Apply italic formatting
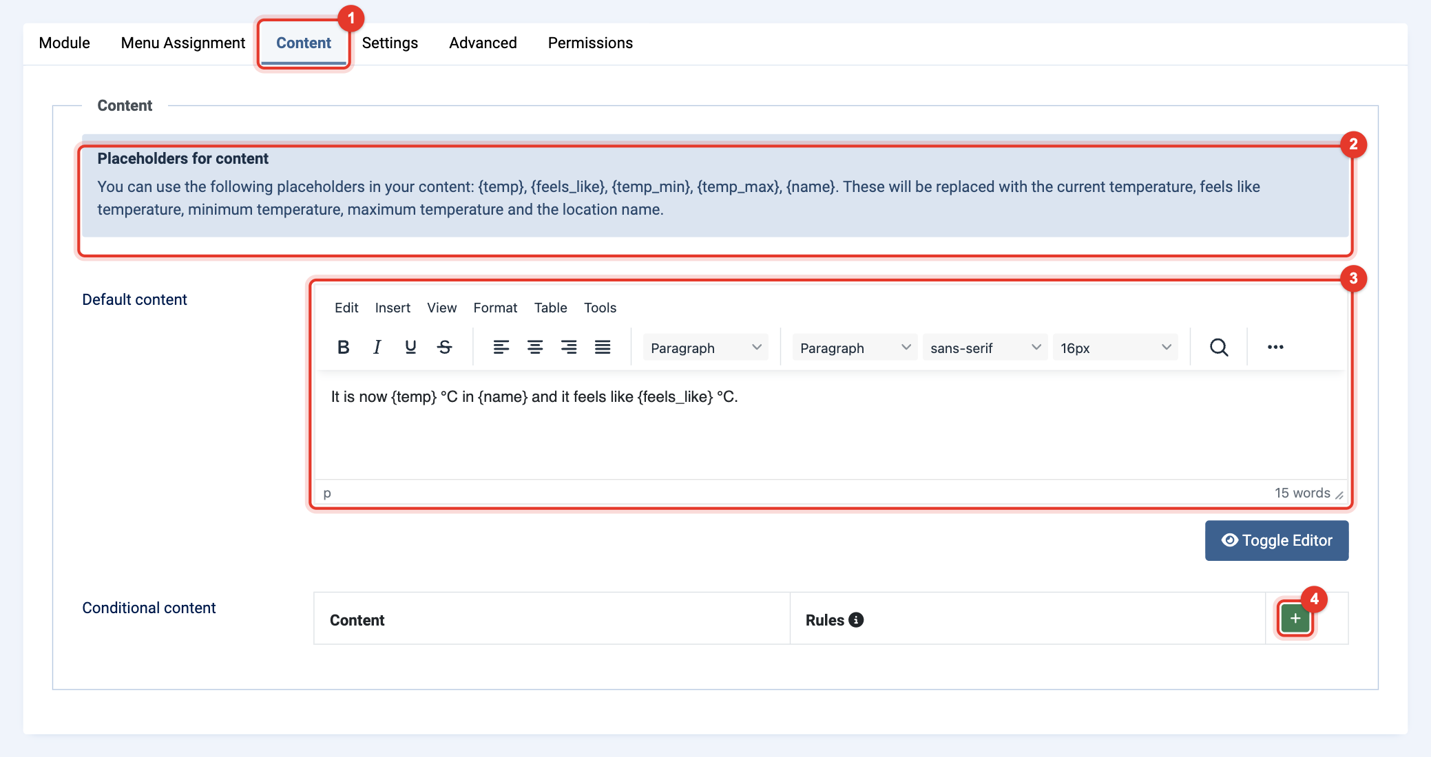The width and height of the screenshot is (1431, 757). point(377,348)
